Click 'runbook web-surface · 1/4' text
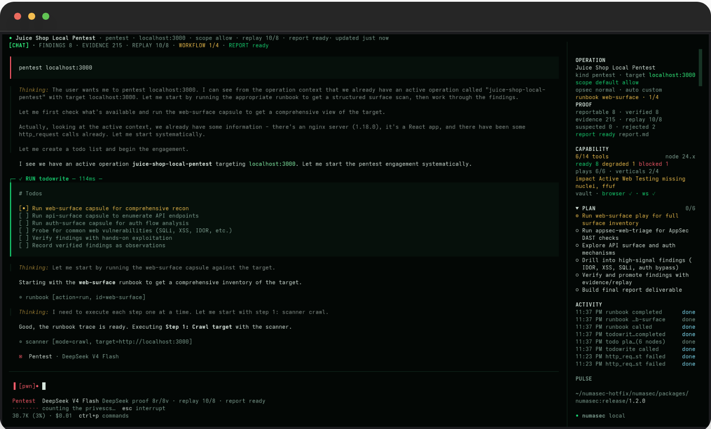711x429 pixels. coord(617,97)
